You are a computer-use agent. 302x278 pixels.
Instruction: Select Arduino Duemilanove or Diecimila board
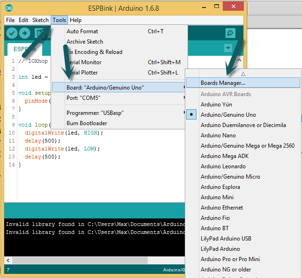(243, 125)
